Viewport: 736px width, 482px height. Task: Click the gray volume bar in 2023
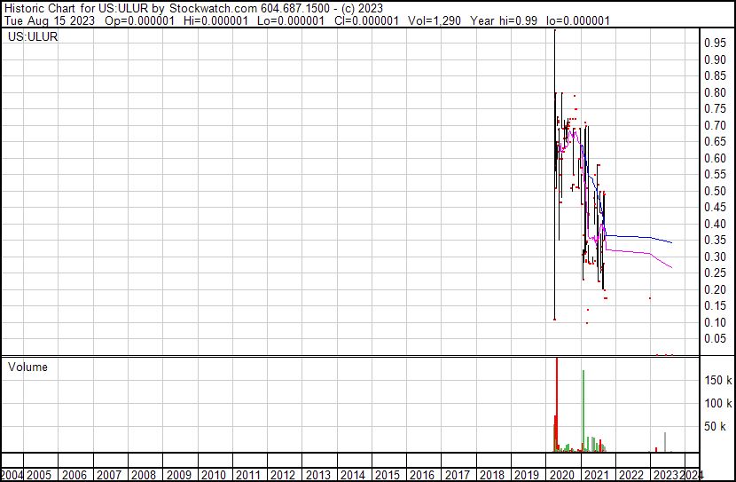tap(665, 441)
